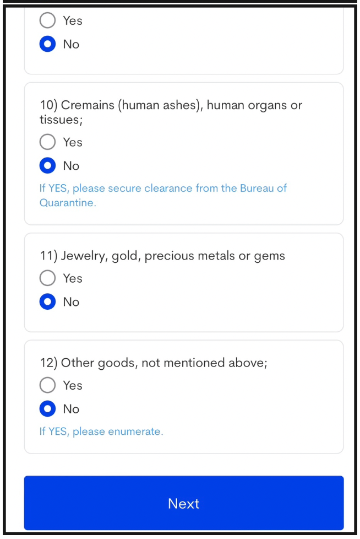The width and height of the screenshot is (360, 539).
Task: Tap the 'Yes' label under question 11
Action: 73,278
